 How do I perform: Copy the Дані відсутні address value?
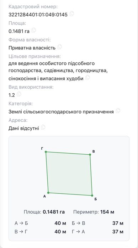coord(43,127)
